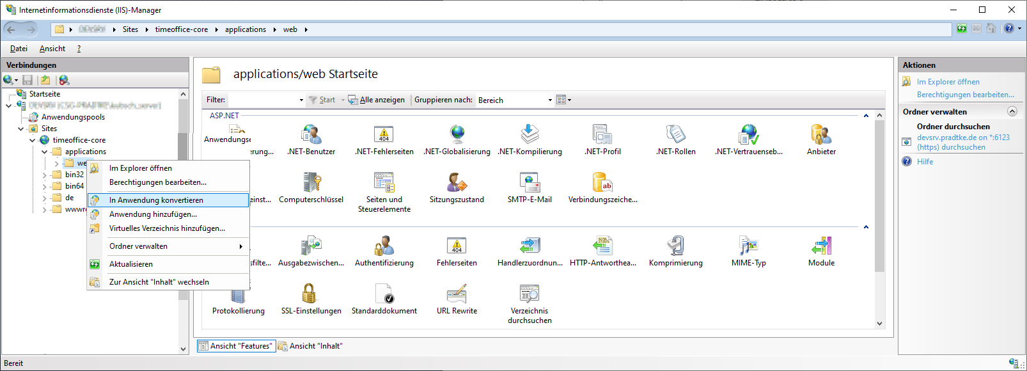
Task: Click the save icon in Verbindungen toolbar
Action: pos(27,80)
